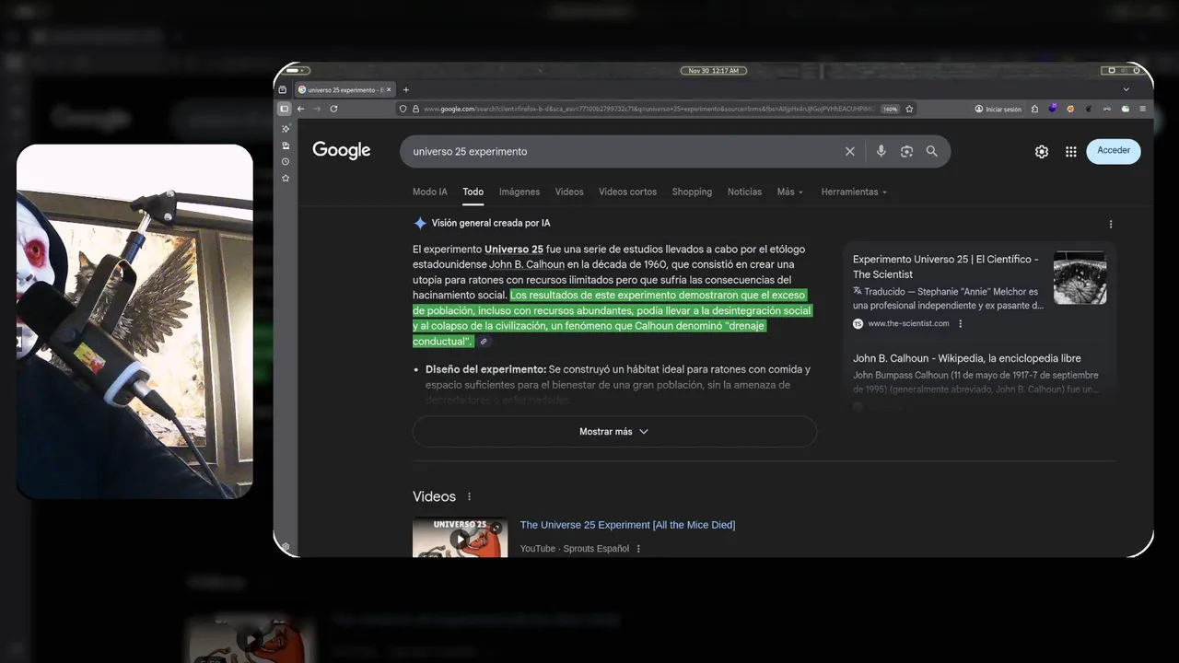Viewport: 1179px width, 663px height.
Task: Clear the search query with X
Action: coord(850,151)
